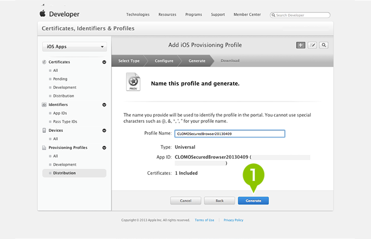Click the Certificates section icon
The width and height of the screenshot is (371, 239).
click(44, 62)
